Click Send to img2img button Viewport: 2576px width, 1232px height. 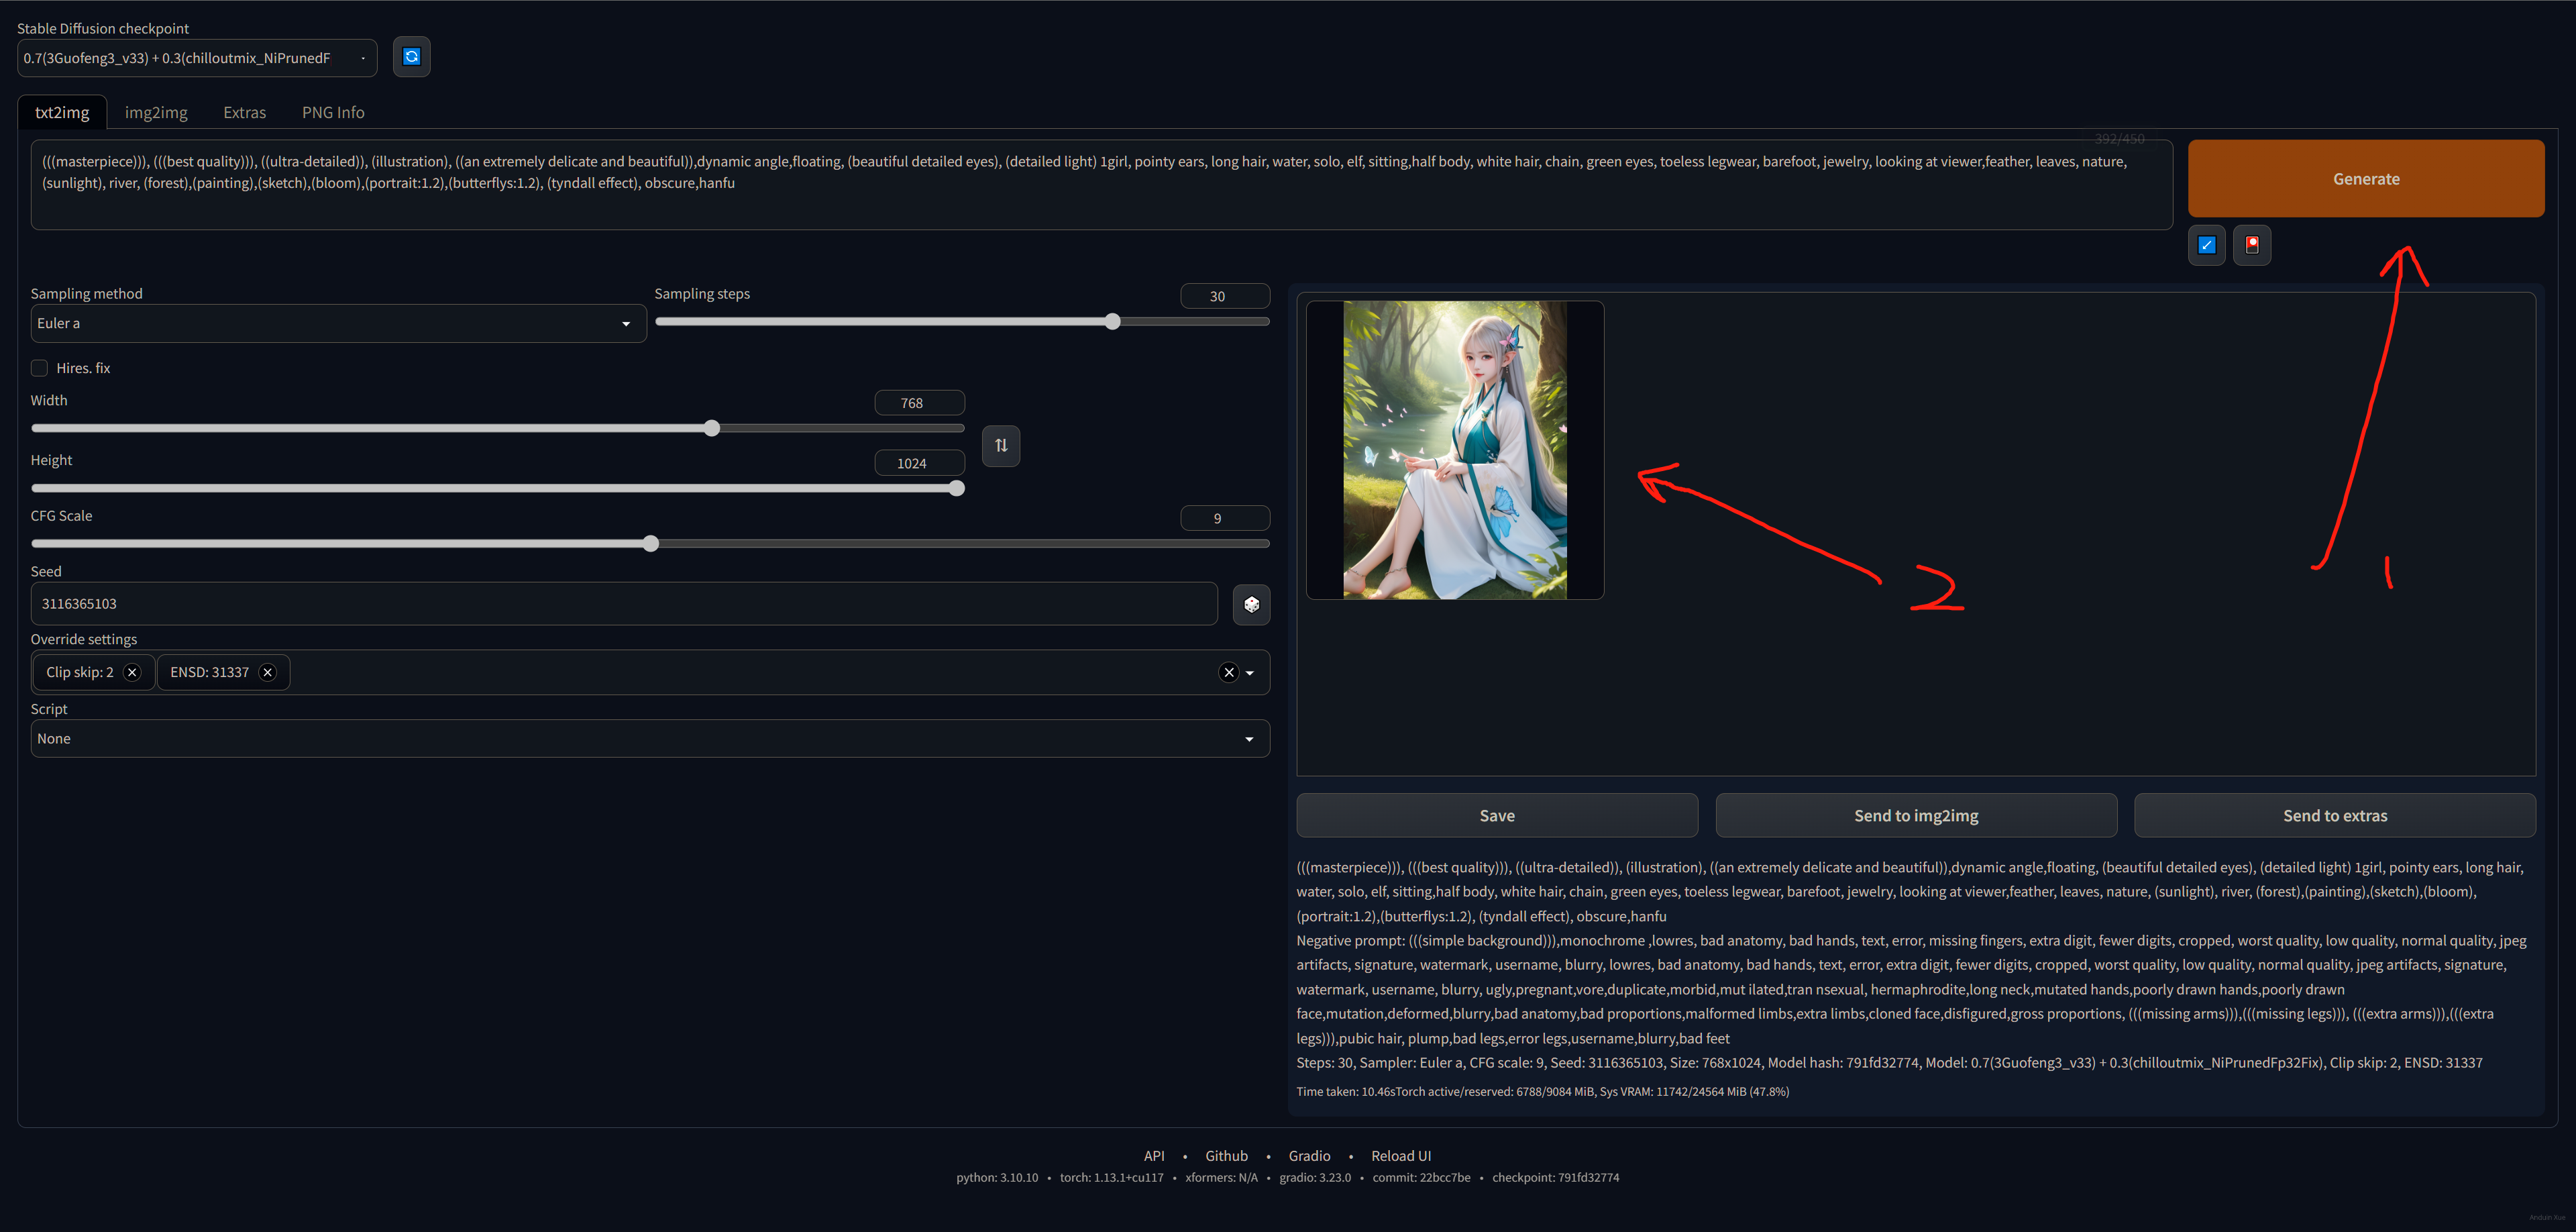[x=1915, y=815]
